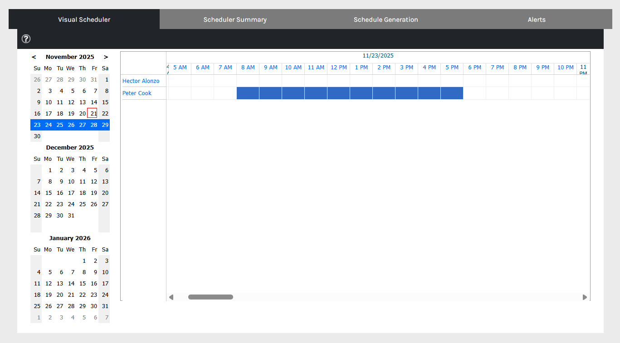Select January 25 in the calendar
Viewport: 620px width, 343px height.
(37, 306)
